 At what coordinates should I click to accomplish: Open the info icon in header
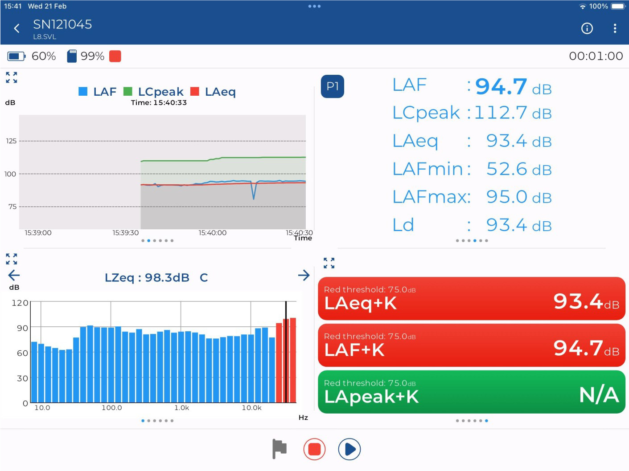click(x=587, y=28)
